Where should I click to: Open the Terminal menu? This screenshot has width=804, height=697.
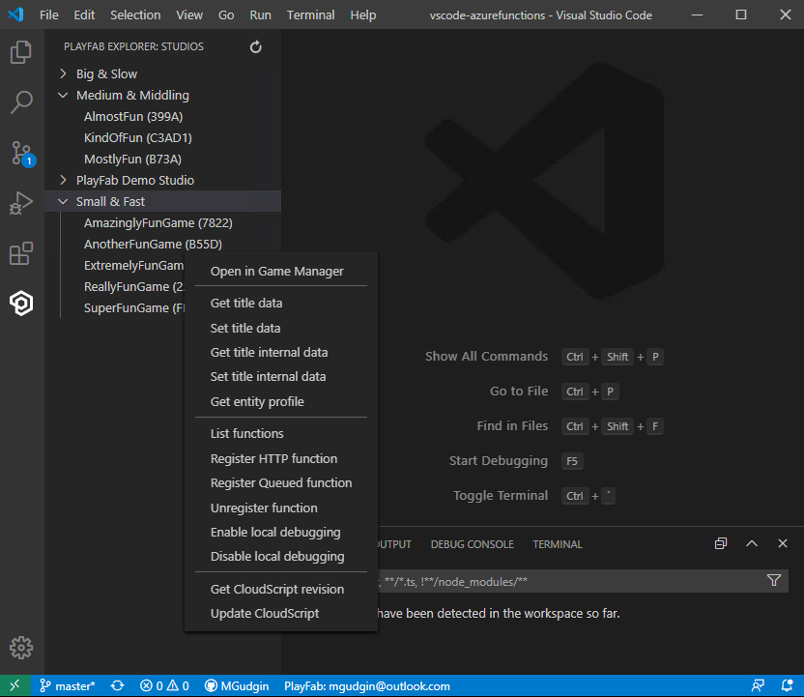tap(310, 15)
